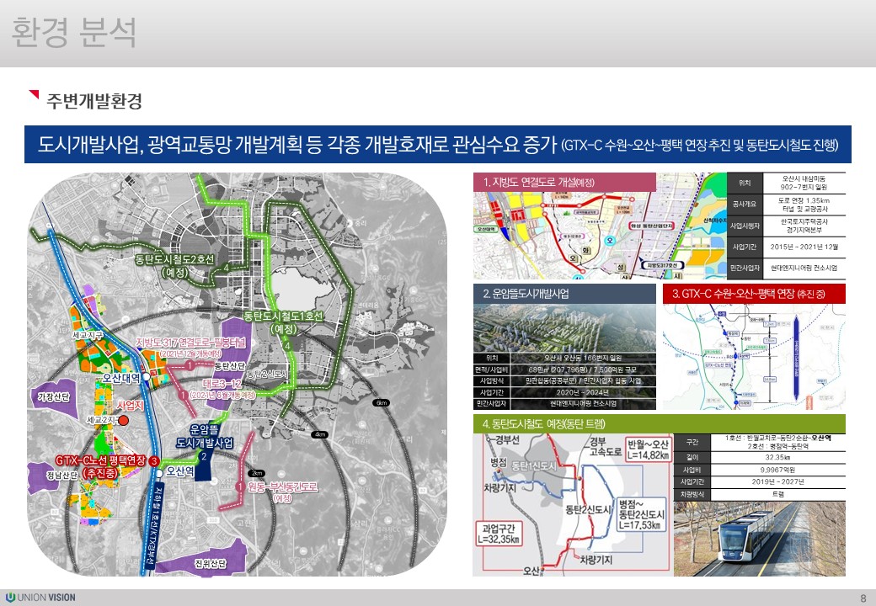The height and width of the screenshot is (606, 876).
Task: Click the 6km radius distance tag
Action: coord(382,402)
